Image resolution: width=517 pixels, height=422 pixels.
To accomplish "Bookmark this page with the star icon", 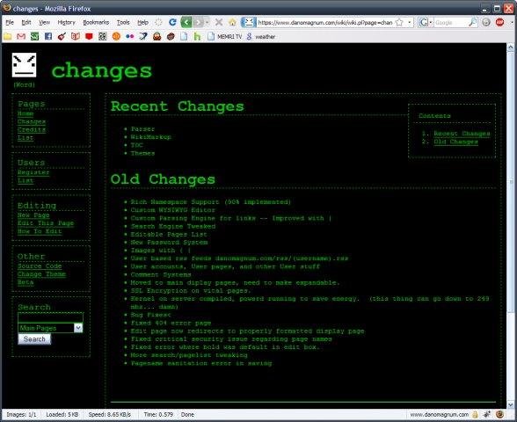I will click(x=399, y=23).
